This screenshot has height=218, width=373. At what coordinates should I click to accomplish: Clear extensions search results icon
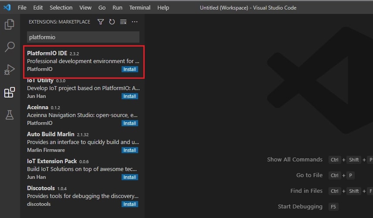123,22
